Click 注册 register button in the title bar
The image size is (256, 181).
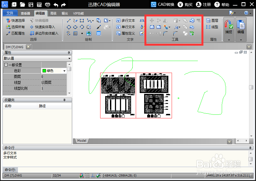(x=204, y=4)
